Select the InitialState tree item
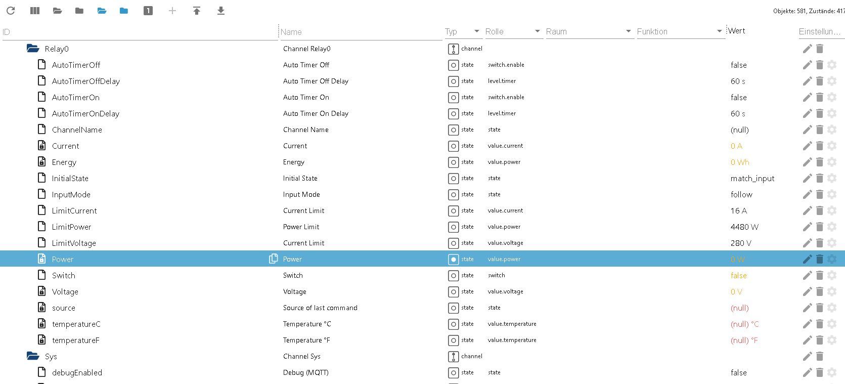The width and height of the screenshot is (845, 384). [70, 178]
